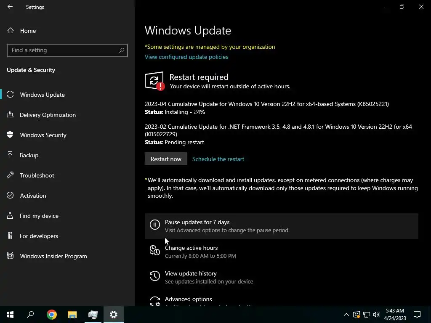Click the Find a setting search box
431x323 pixels.
click(67, 50)
